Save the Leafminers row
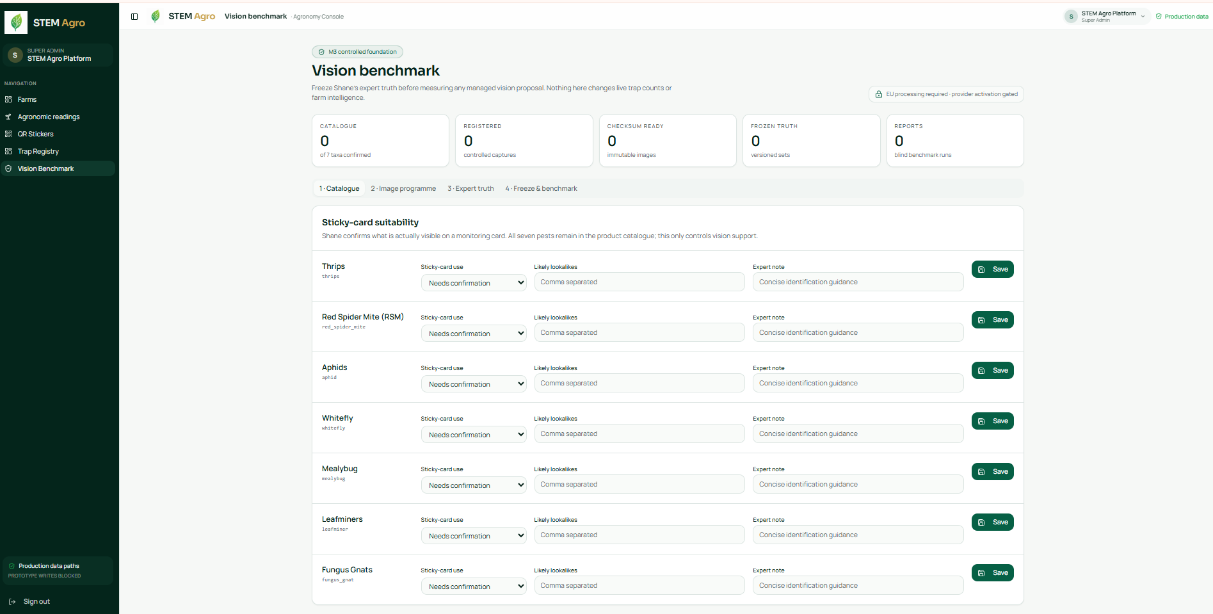 [992, 522]
